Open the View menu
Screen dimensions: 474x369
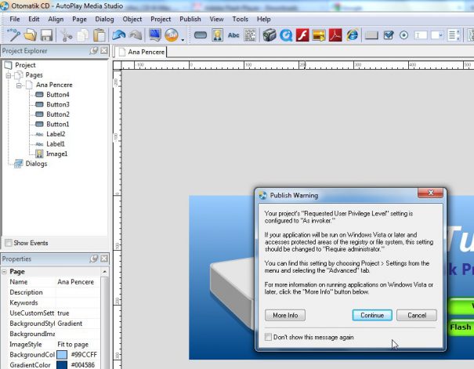(217, 19)
